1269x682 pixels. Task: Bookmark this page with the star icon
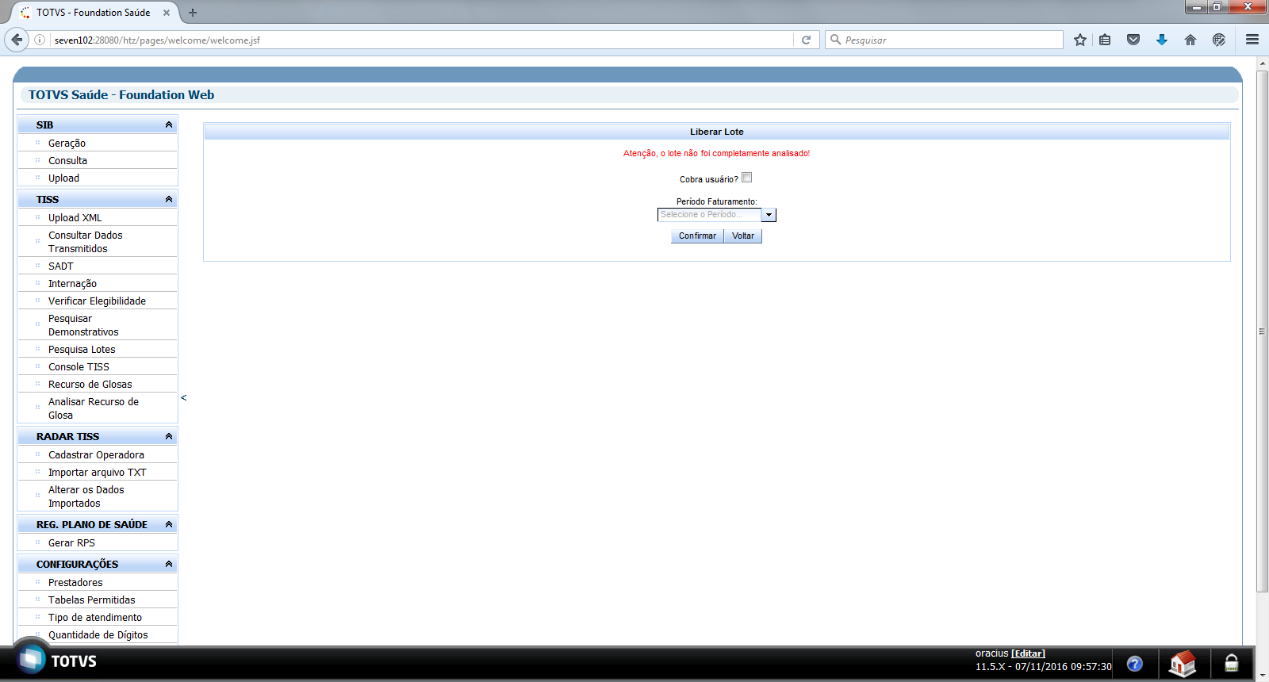coord(1080,40)
